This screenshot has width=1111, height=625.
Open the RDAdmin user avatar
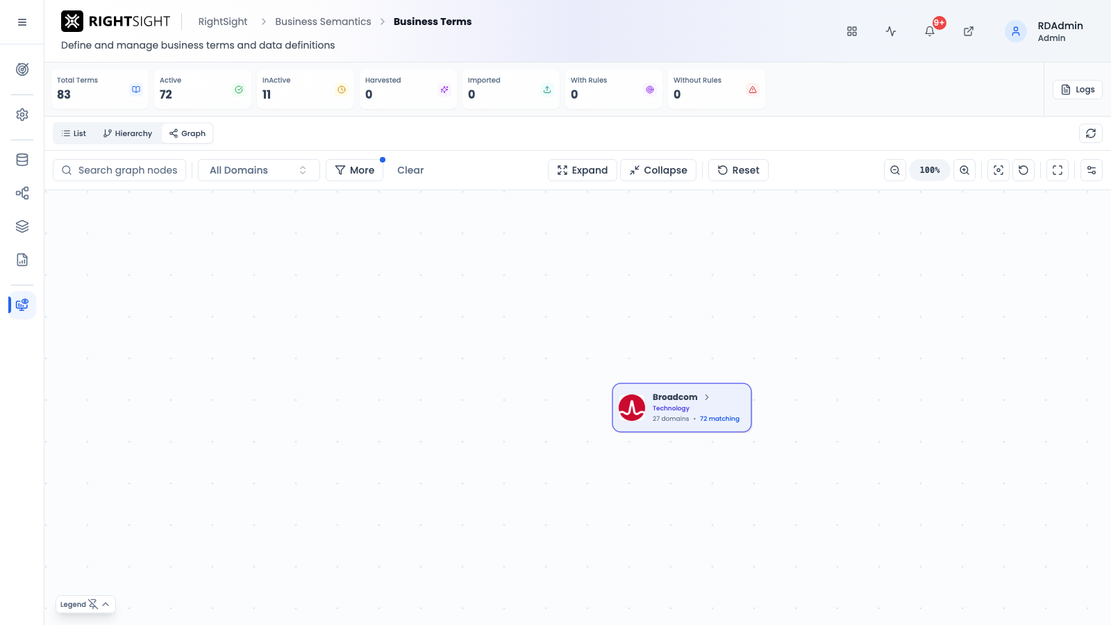click(x=1016, y=31)
